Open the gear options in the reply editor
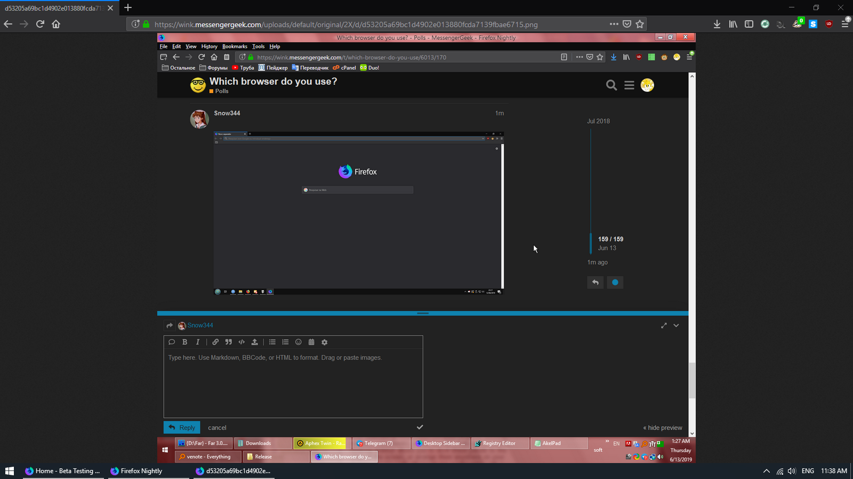The width and height of the screenshot is (853, 479). [x=324, y=342]
